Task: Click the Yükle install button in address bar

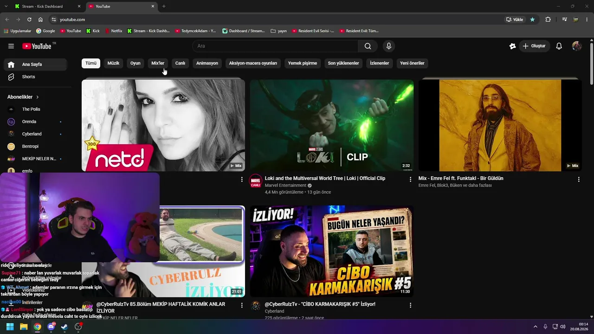Action: click(x=515, y=19)
